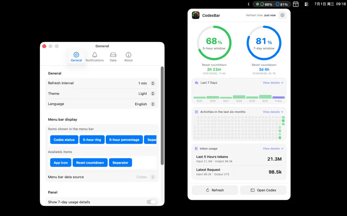Click the green 68% ring menu bar item
Viewport: 347px width, 216px height.
click(262, 4)
